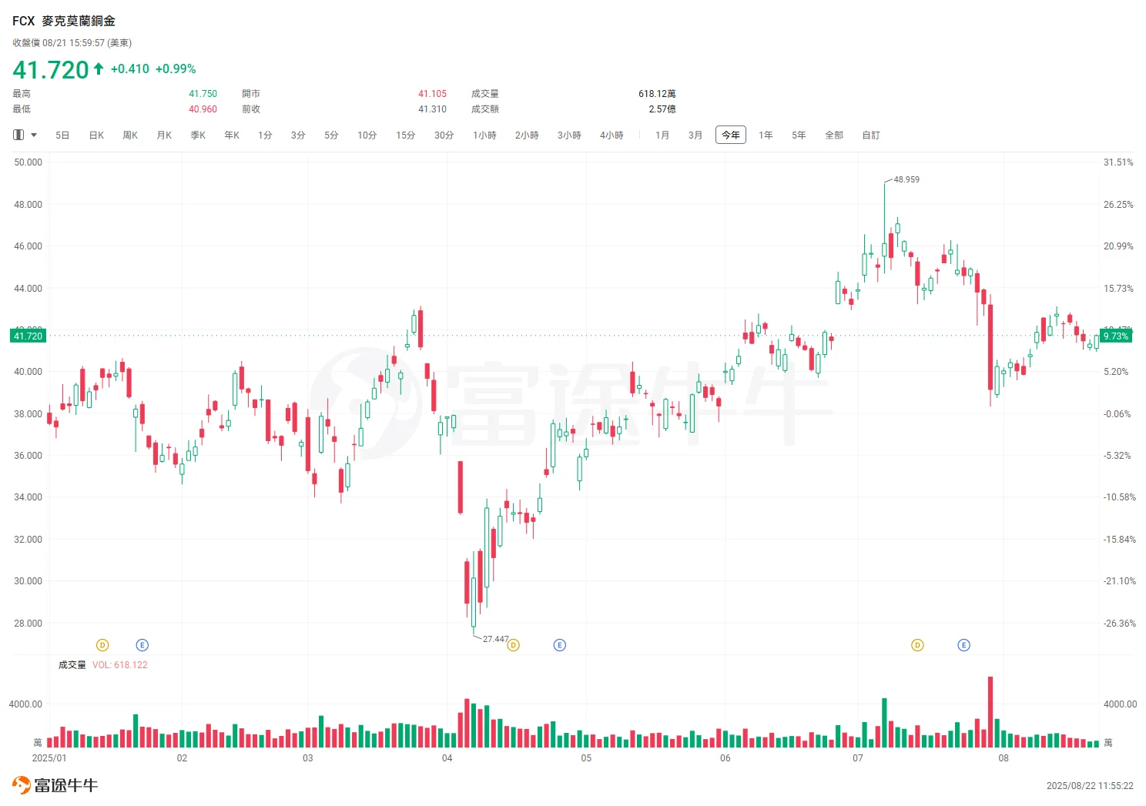Click the January earnings E marker
The width and height of the screenshot is (1146, 806).
click(142, 645)
